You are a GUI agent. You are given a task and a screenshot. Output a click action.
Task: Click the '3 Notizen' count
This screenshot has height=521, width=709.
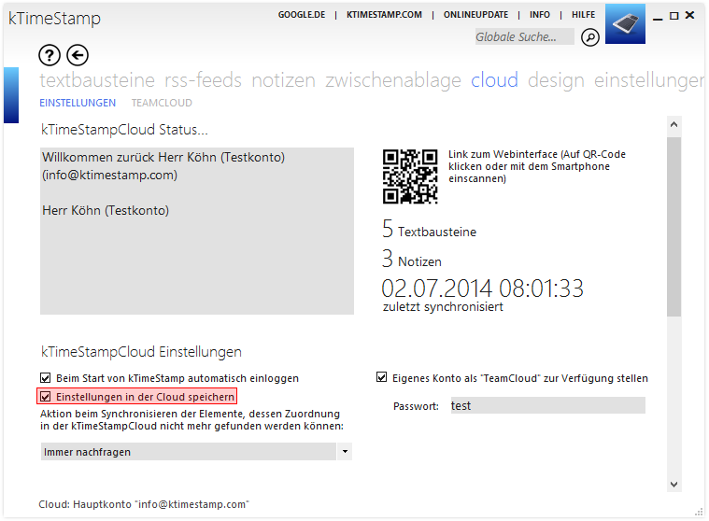[411, 259]
